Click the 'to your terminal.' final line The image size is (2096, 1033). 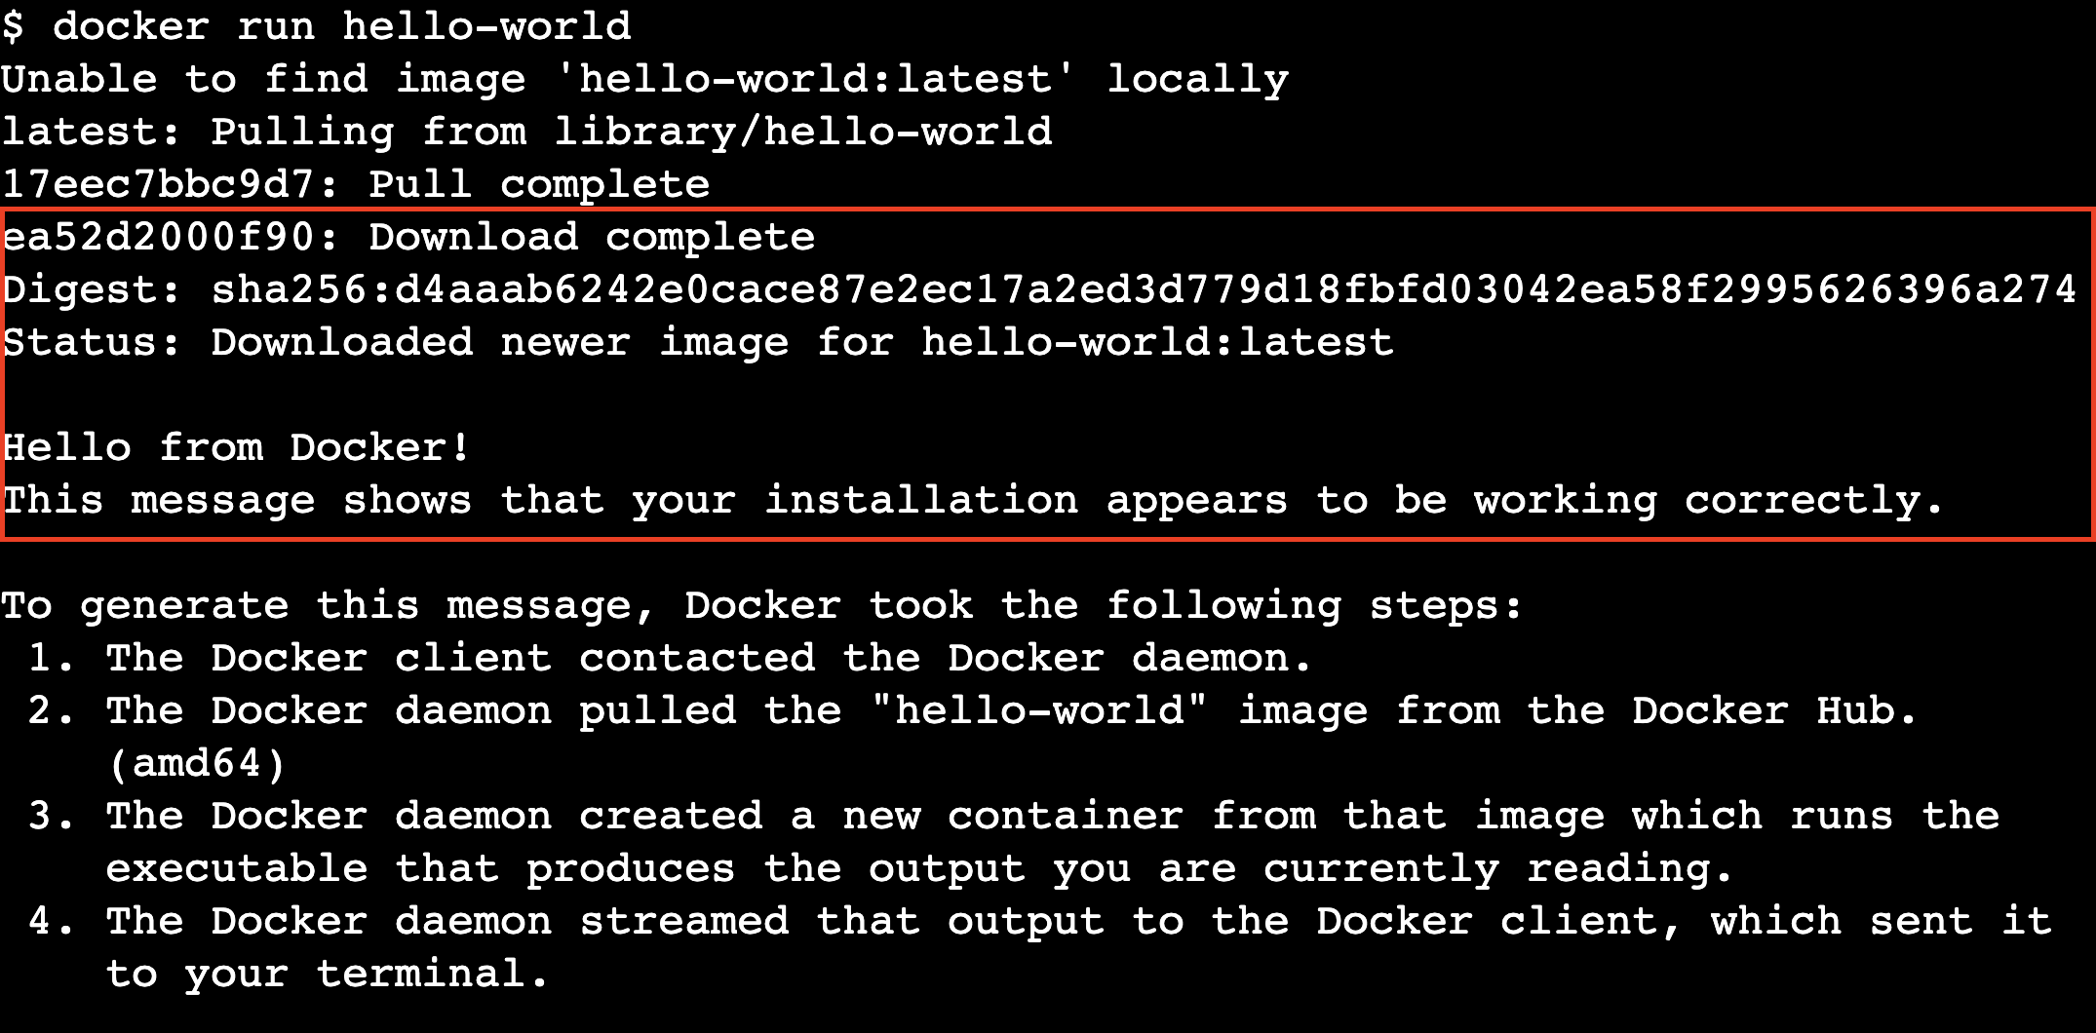[x=327, y=974]
